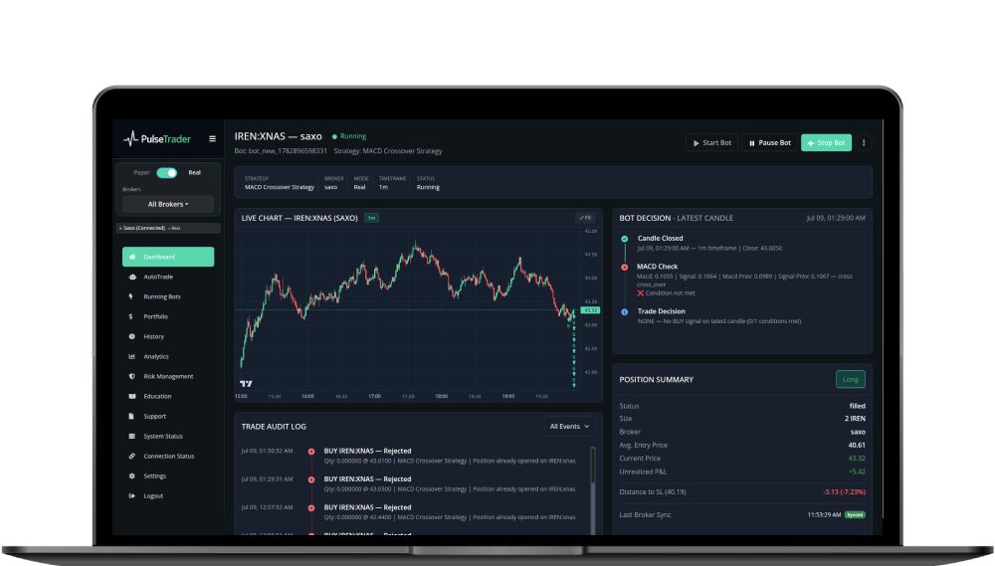This screenshot has height=566, width=995.
Task: Click the Condition not met X mark
Action: (x=640, y=293)
